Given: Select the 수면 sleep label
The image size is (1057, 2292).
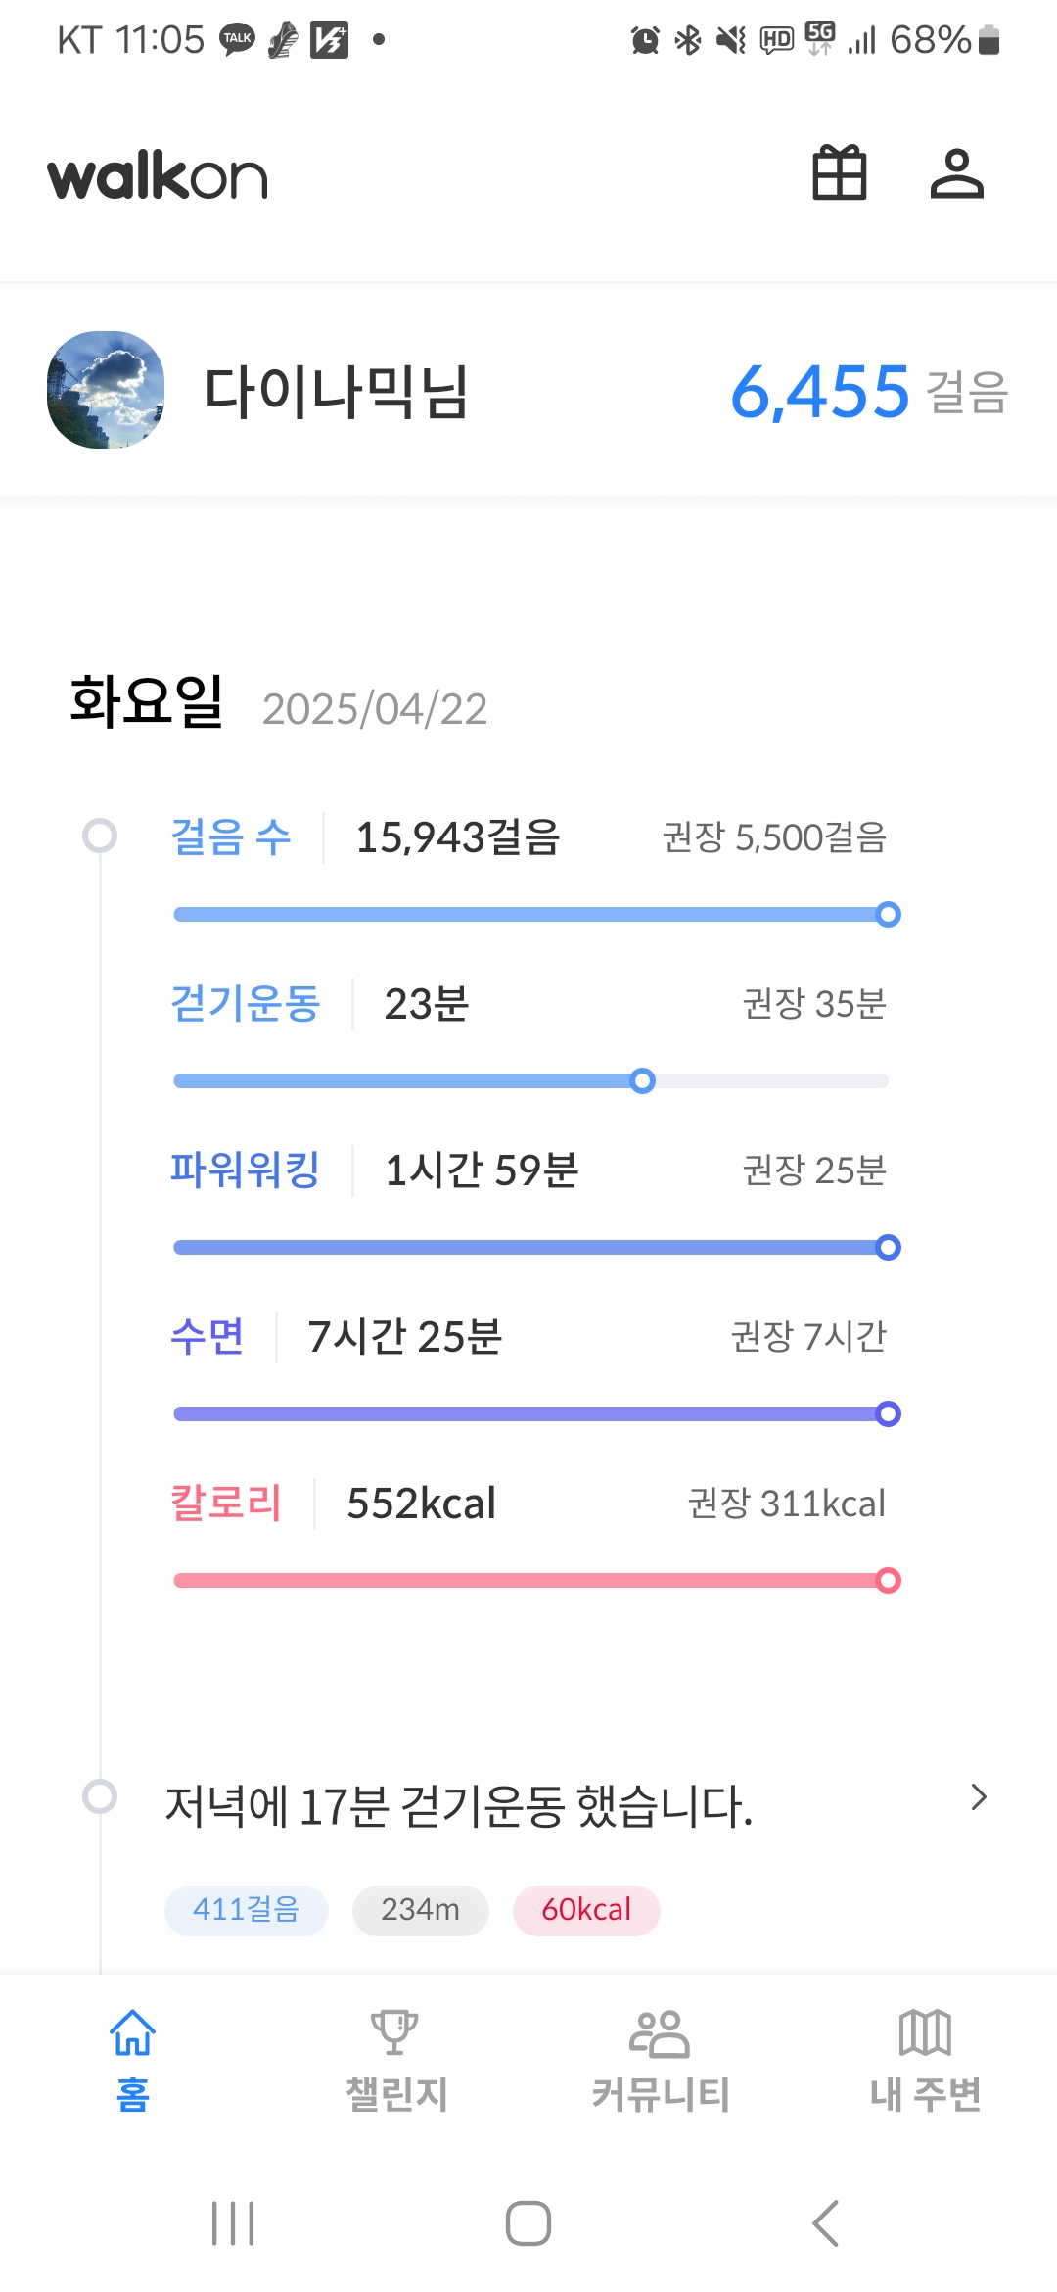Looking at the screenshot, I should [207, 1336].
